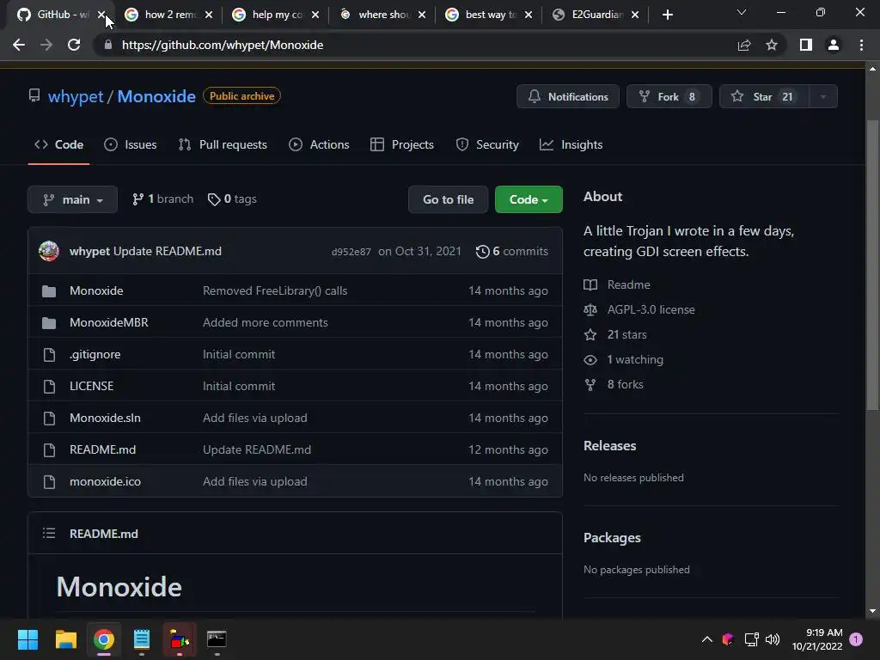Open README.md in file list
The width and height of the screenshot is (880, 660).
[x=103, y=449]
